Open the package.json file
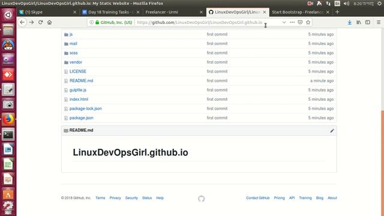 click(82, 118)
